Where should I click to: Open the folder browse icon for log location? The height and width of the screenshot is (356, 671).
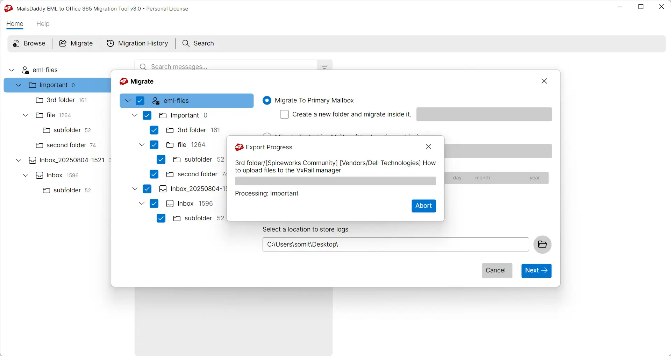pos(542,244)
